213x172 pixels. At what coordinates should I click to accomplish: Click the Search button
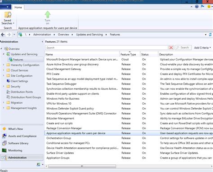(x=183, y=48)
